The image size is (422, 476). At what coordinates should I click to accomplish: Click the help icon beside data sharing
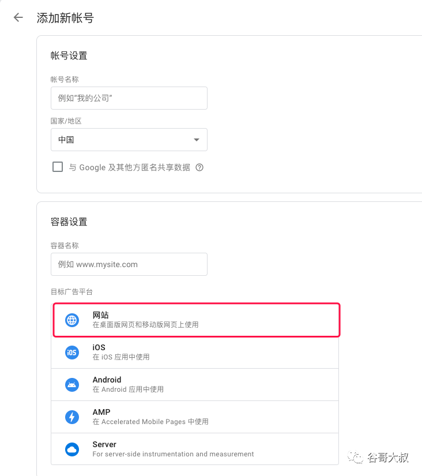click(199, 167)
